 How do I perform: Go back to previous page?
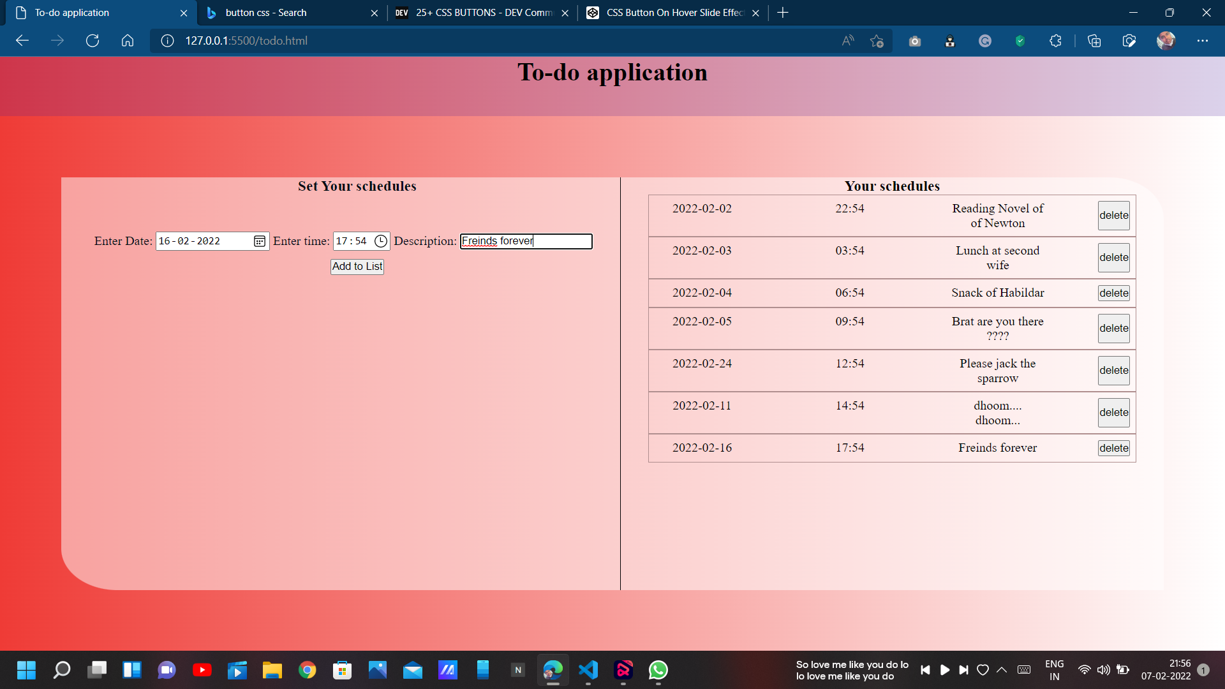22,41
